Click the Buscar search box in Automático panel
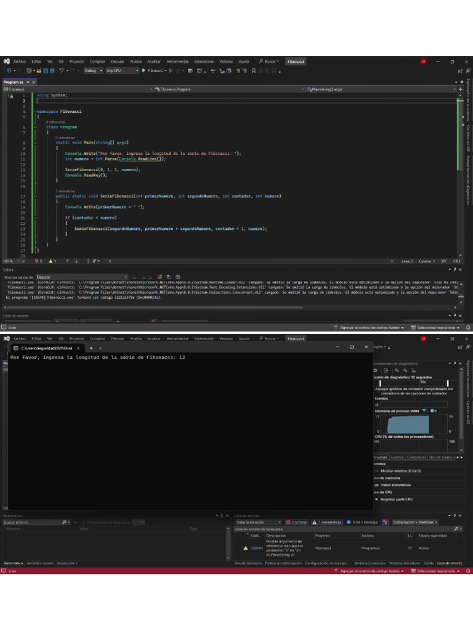 (x=32, y=522)
